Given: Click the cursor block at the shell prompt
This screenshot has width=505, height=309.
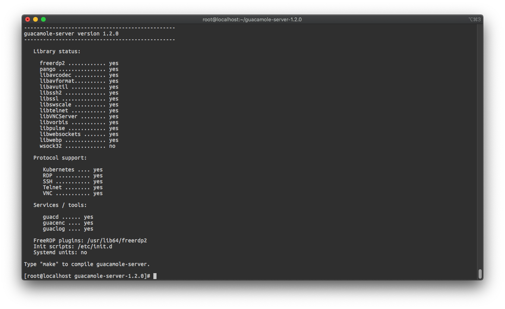Looking at the screenshot, I should pos(155,276).
